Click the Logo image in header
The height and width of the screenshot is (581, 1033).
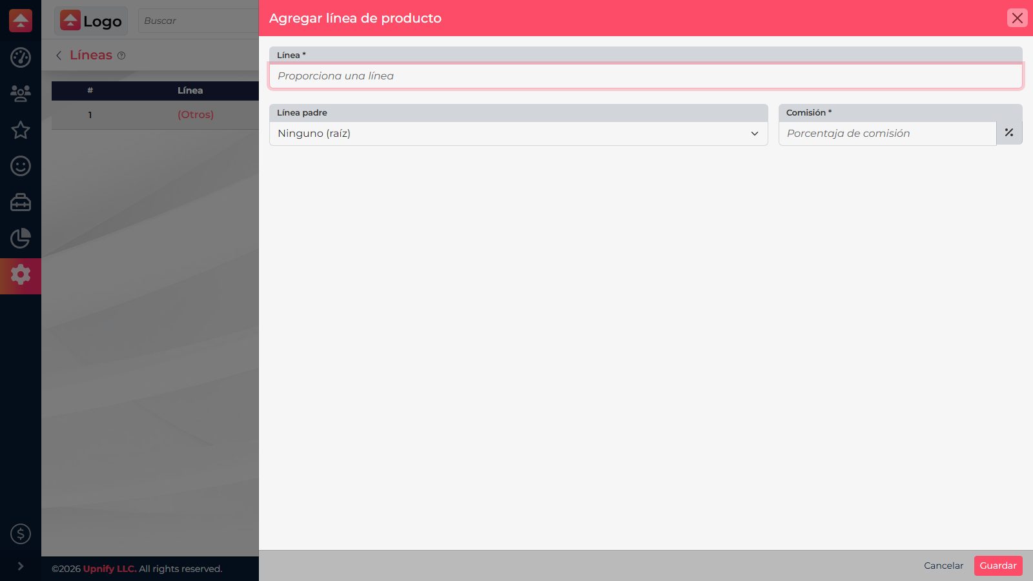[x=91, y=21]
